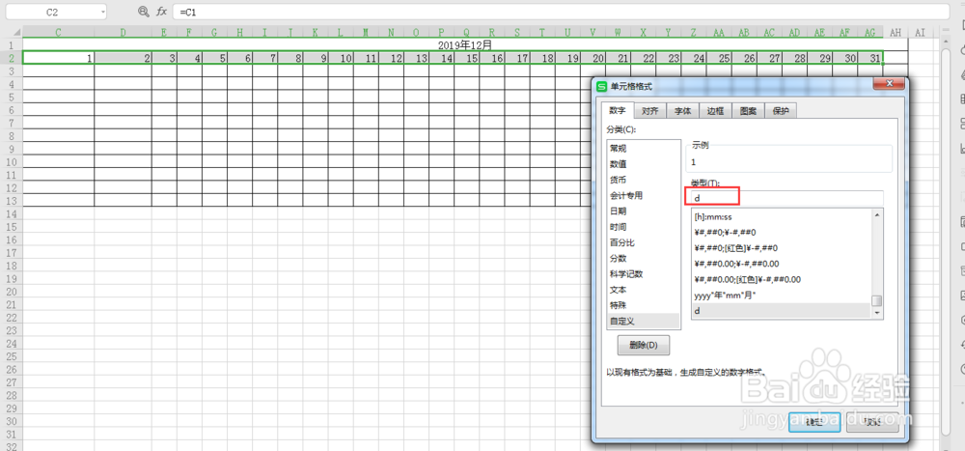
Task: Pick the ¥#,##0;¥-#,##0 format
Action: (x=781, y=233)
